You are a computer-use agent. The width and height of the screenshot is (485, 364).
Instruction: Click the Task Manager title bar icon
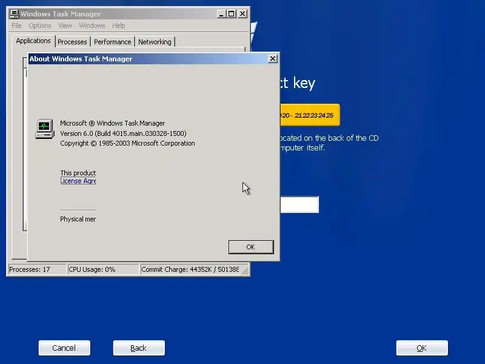click(14, 13)
